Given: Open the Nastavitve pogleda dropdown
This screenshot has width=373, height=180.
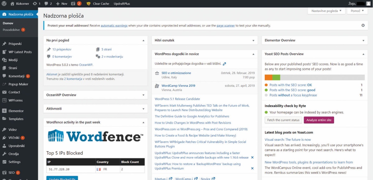Looking at the screenshot, I should pos(326,11).
